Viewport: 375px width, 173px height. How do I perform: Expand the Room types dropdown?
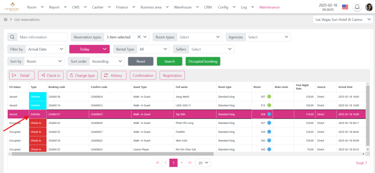(x=199, y=37)
